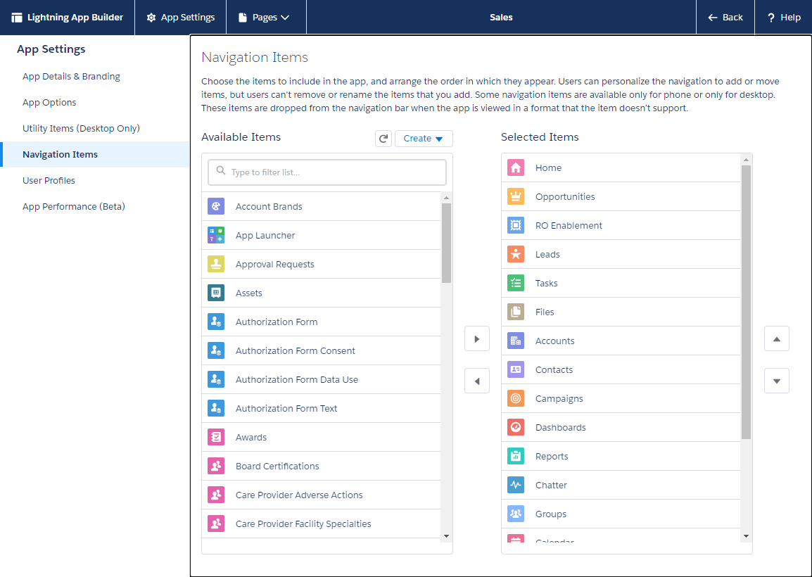812x577 pixels.
Task: Select the Account Brands text label
Action: point(269,206)
